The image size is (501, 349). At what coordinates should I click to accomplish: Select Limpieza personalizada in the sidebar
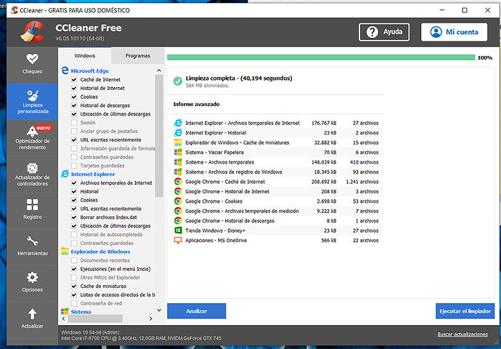click(32, 101)
